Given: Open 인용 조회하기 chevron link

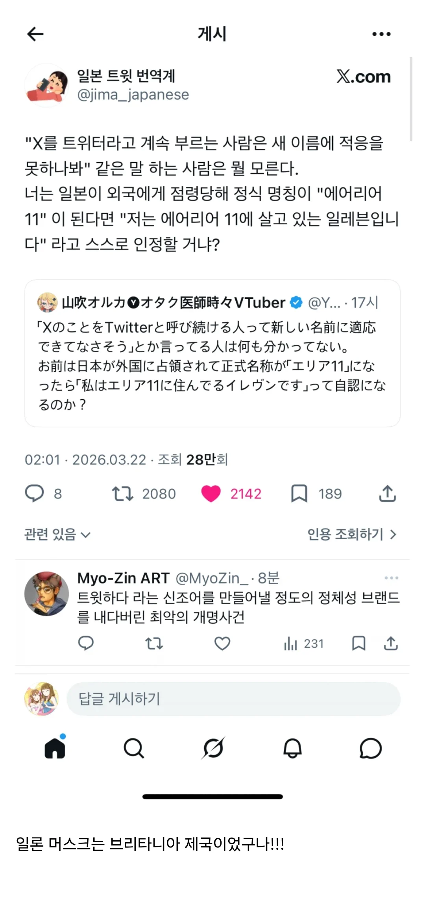Looking at the screenshot, I should click(352, 534).
